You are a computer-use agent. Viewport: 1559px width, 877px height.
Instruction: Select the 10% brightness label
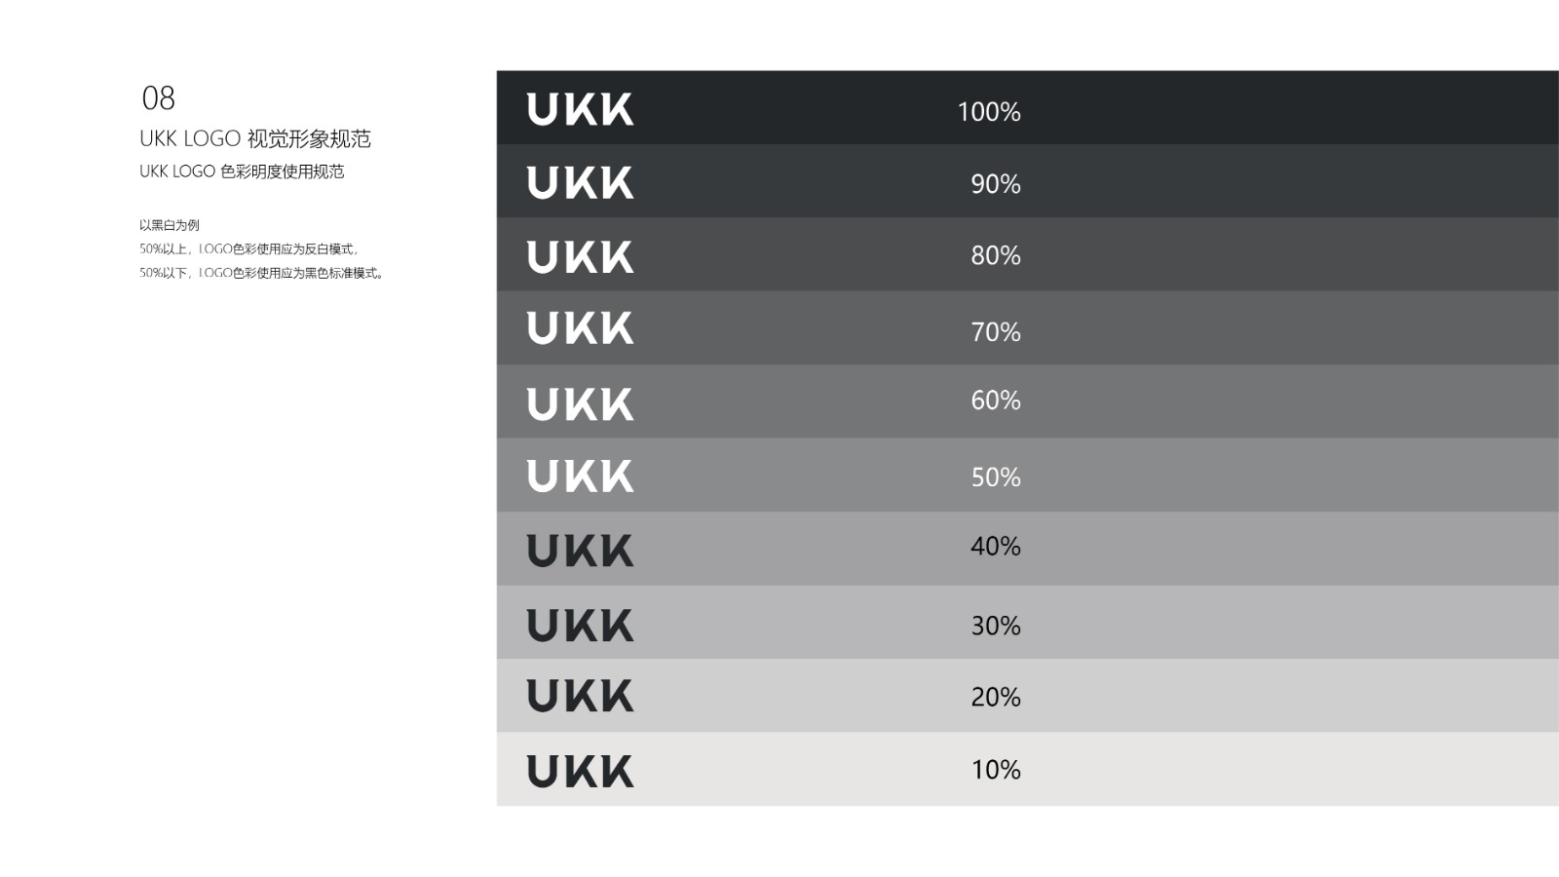click(996, 770)
